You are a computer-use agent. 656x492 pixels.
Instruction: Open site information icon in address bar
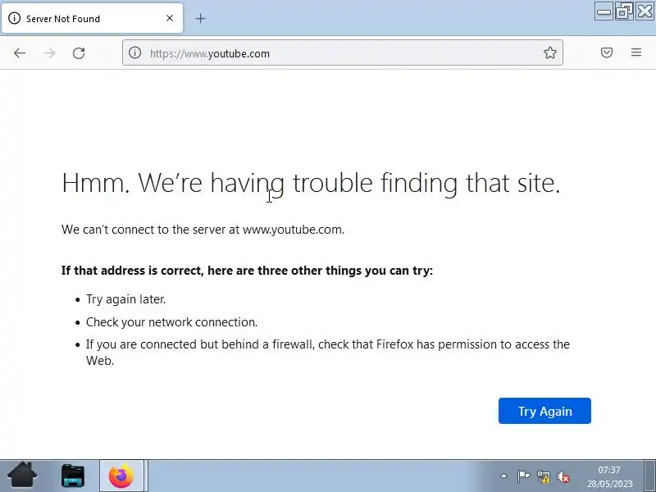[134, 52]
